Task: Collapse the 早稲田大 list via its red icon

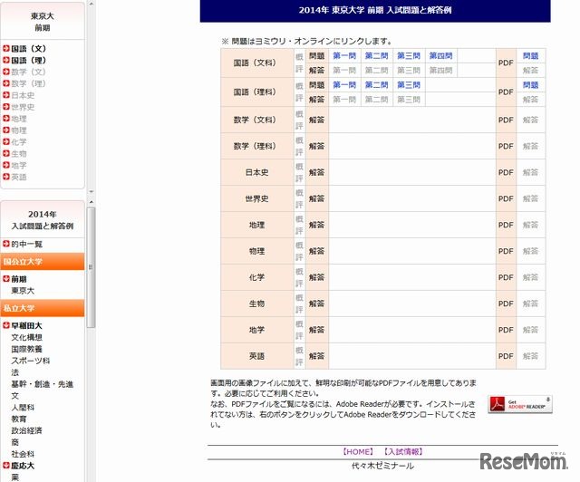Action: coord(6,325)
